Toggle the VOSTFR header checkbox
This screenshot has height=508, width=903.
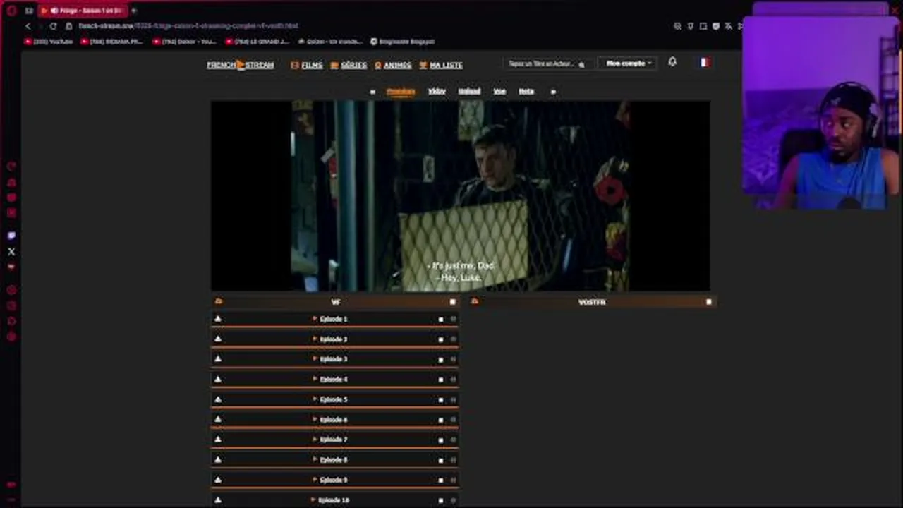pyautogui.click(x=709, y=302)
